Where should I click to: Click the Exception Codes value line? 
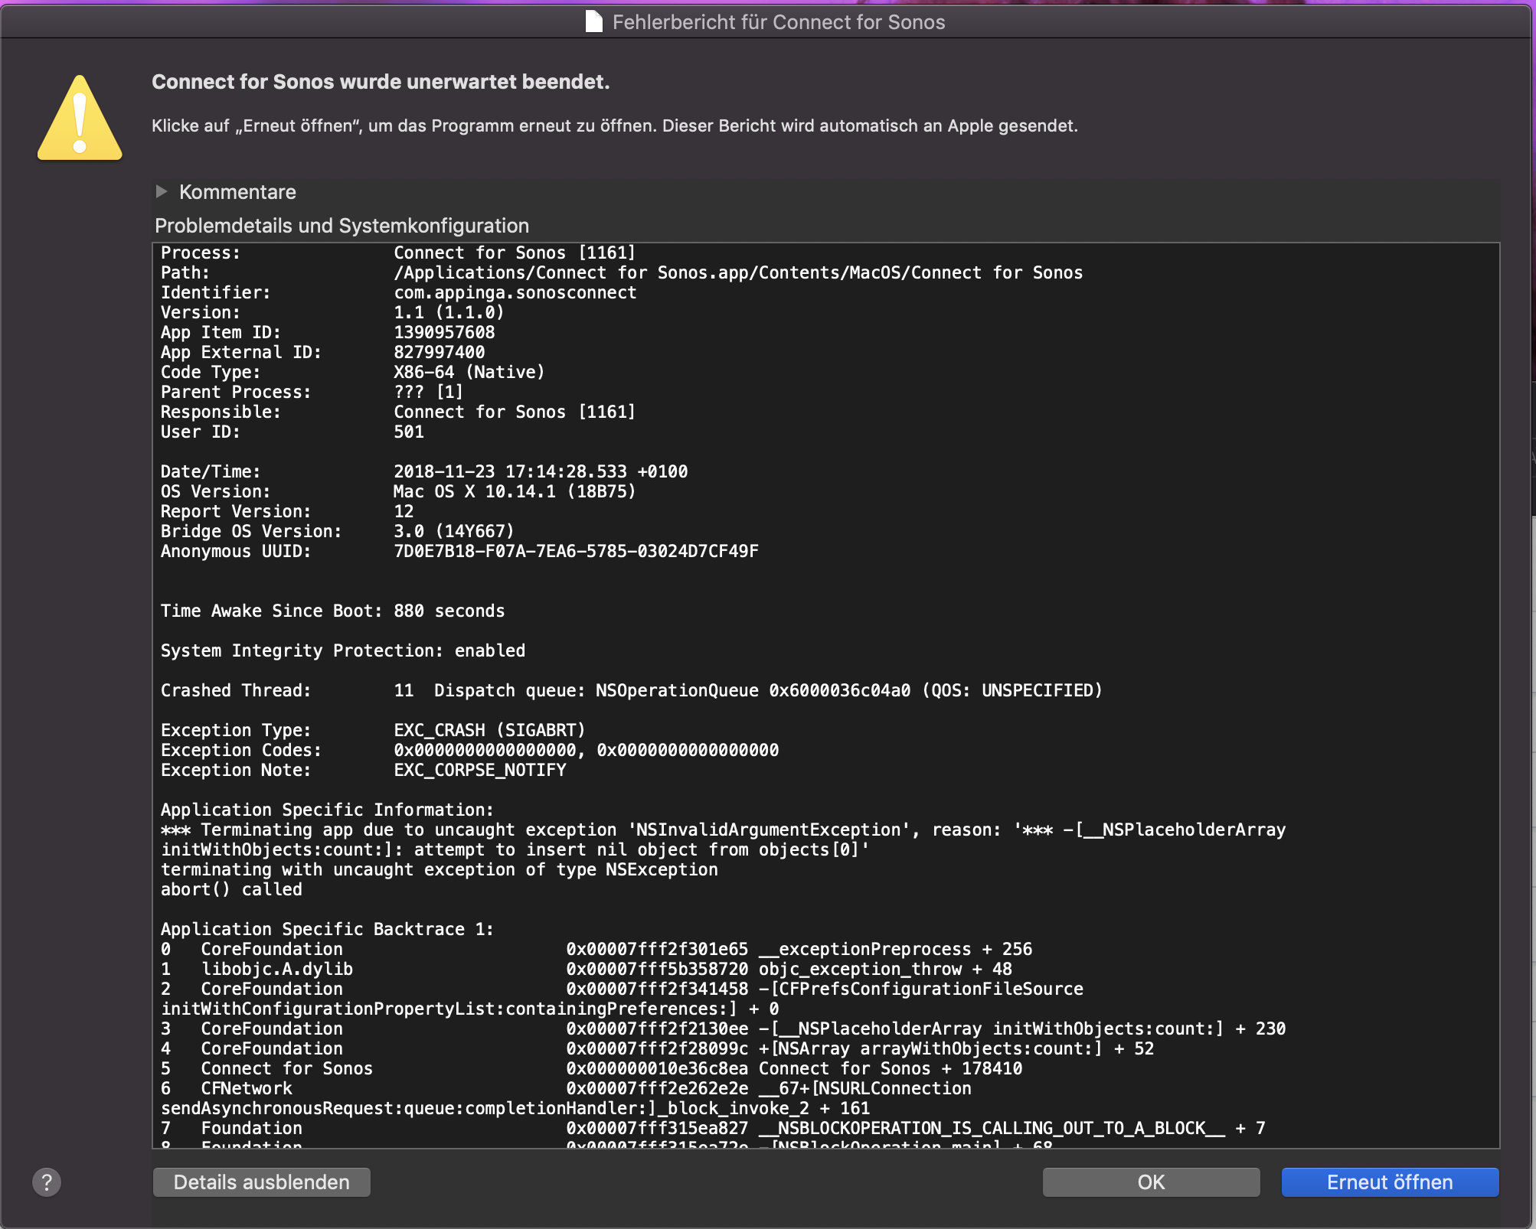tap(586, 750)
